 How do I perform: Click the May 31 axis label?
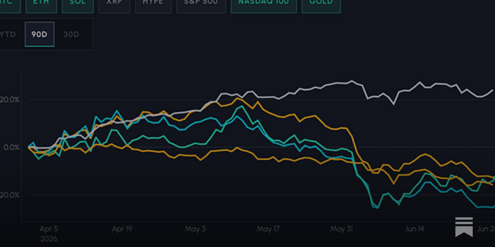[341, 229]
